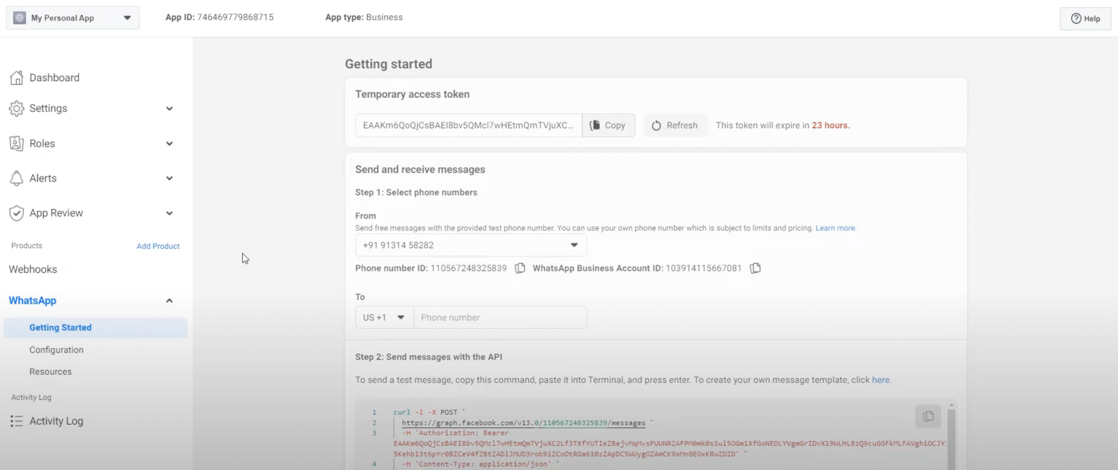The width and height of the screenshot is (1118, 470).
Task: Click the Add Product link
Action: [x=158, y=246]
